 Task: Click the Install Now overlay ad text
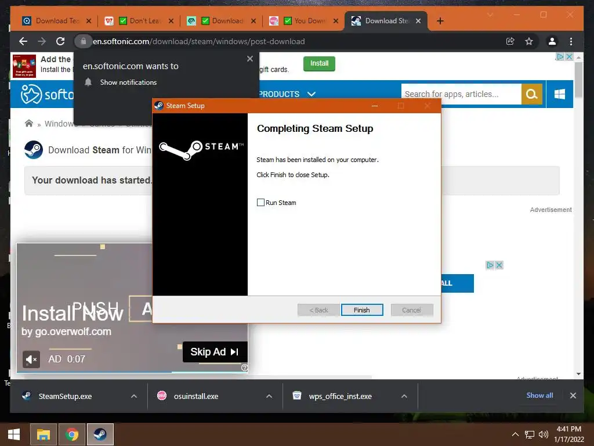coord(73,314)
